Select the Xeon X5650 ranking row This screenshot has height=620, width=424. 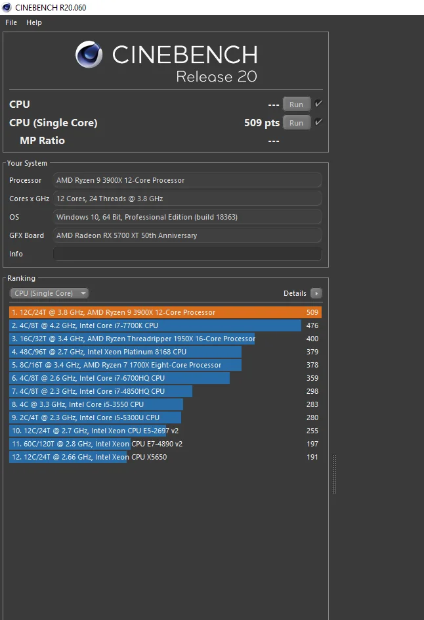pos(165,457)
